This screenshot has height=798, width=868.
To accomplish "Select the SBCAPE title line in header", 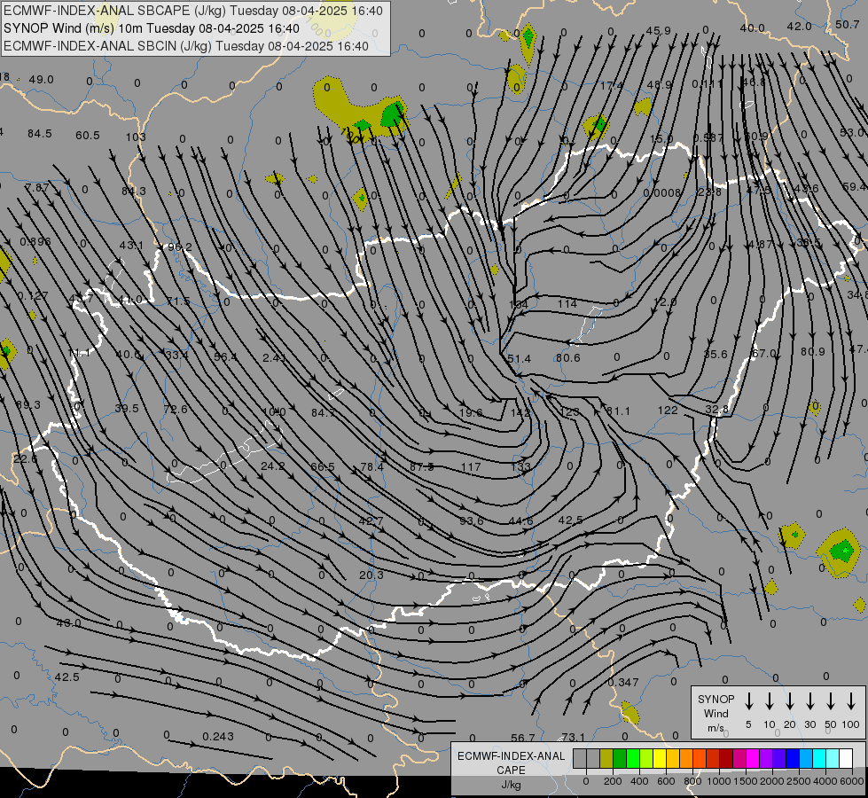I will (x=193, y=11).
